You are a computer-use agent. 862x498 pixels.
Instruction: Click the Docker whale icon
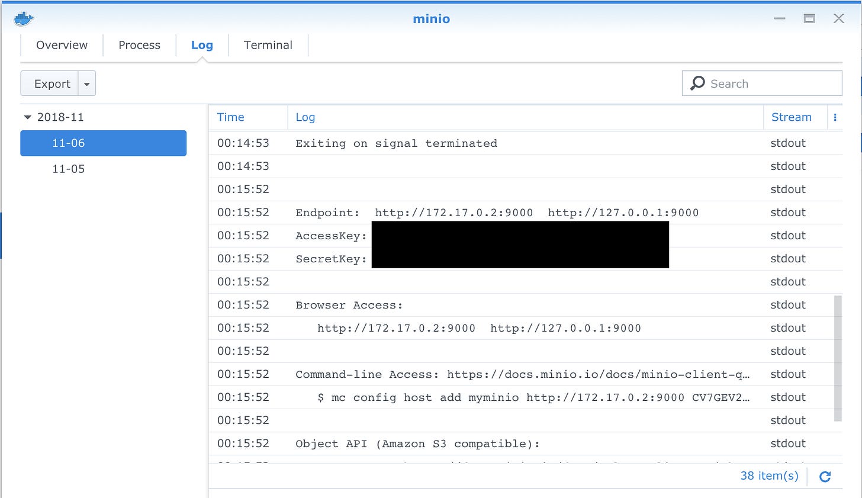coord(24,19)
